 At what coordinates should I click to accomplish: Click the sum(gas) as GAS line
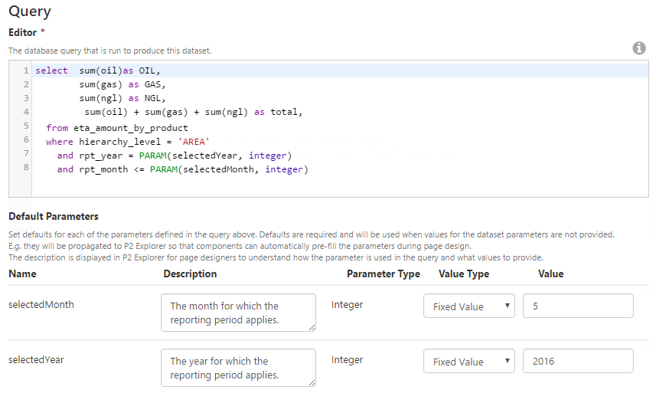[x=122, y=85]
